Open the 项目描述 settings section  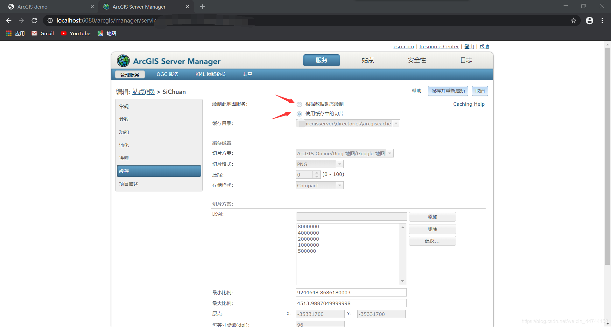(x=159, y=184)
